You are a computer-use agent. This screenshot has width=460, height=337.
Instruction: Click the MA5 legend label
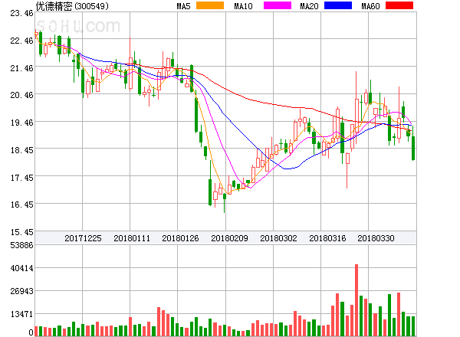[183, 6]
